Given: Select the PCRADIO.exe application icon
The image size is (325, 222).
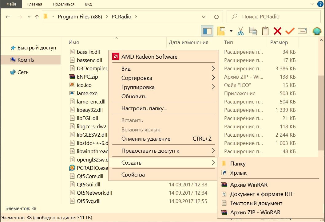Looking at the screenshot, I should pyautogui.click(x=72, y=168).
